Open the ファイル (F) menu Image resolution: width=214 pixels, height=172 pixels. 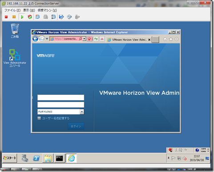12,10
